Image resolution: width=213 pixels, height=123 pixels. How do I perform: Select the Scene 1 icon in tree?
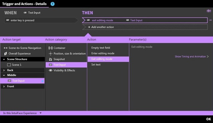click(x=9, y=65)
